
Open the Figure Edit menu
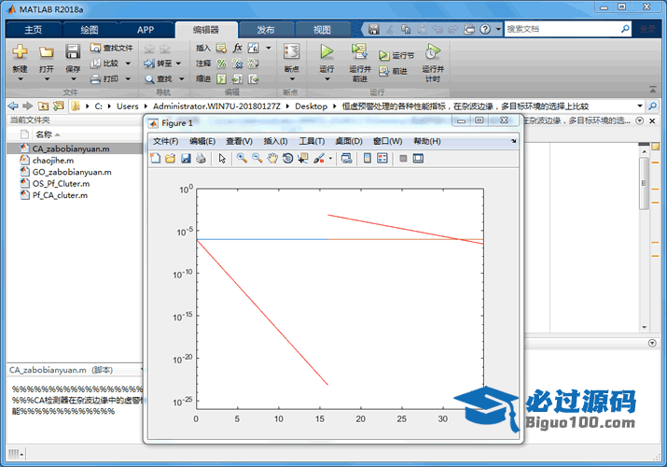202,141
